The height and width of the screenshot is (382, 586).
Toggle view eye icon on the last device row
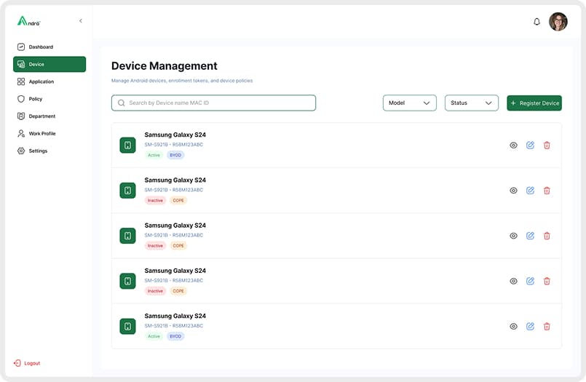pyautogui.click(x=513, y=327)
